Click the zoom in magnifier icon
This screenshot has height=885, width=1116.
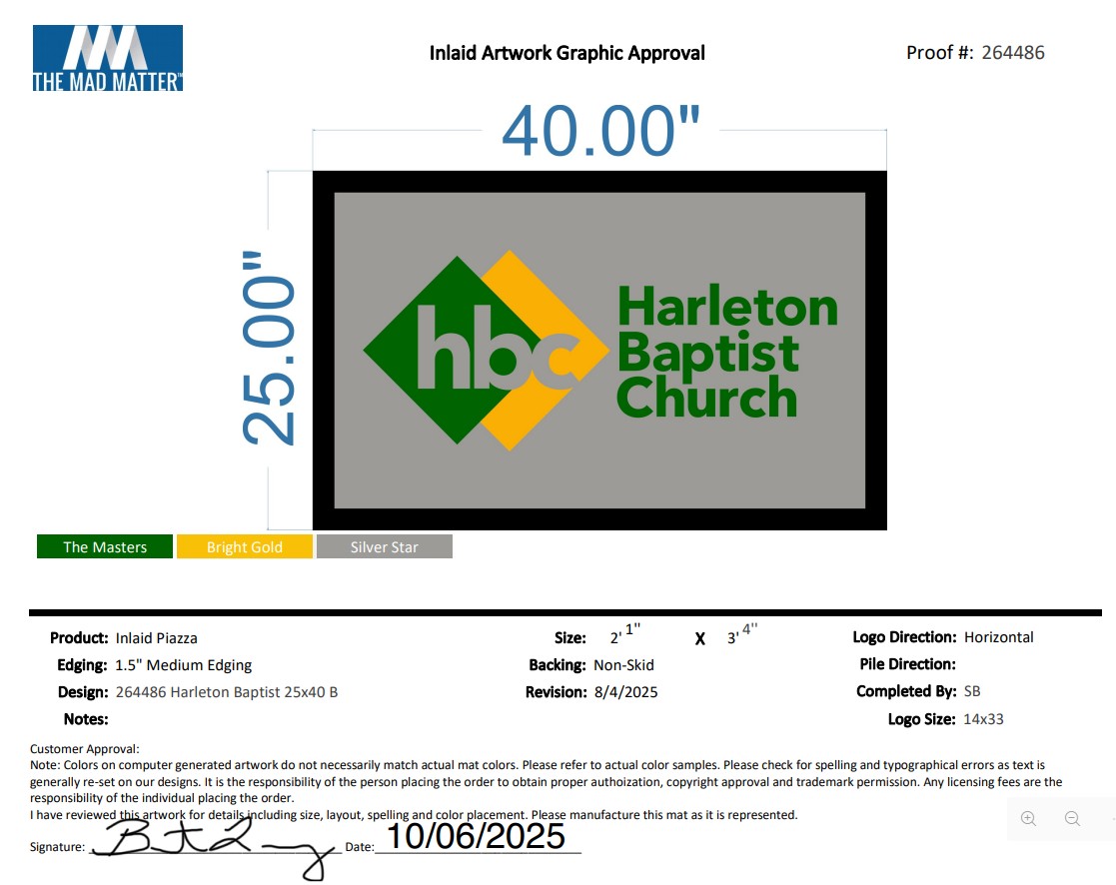[x=1028, y=819]
